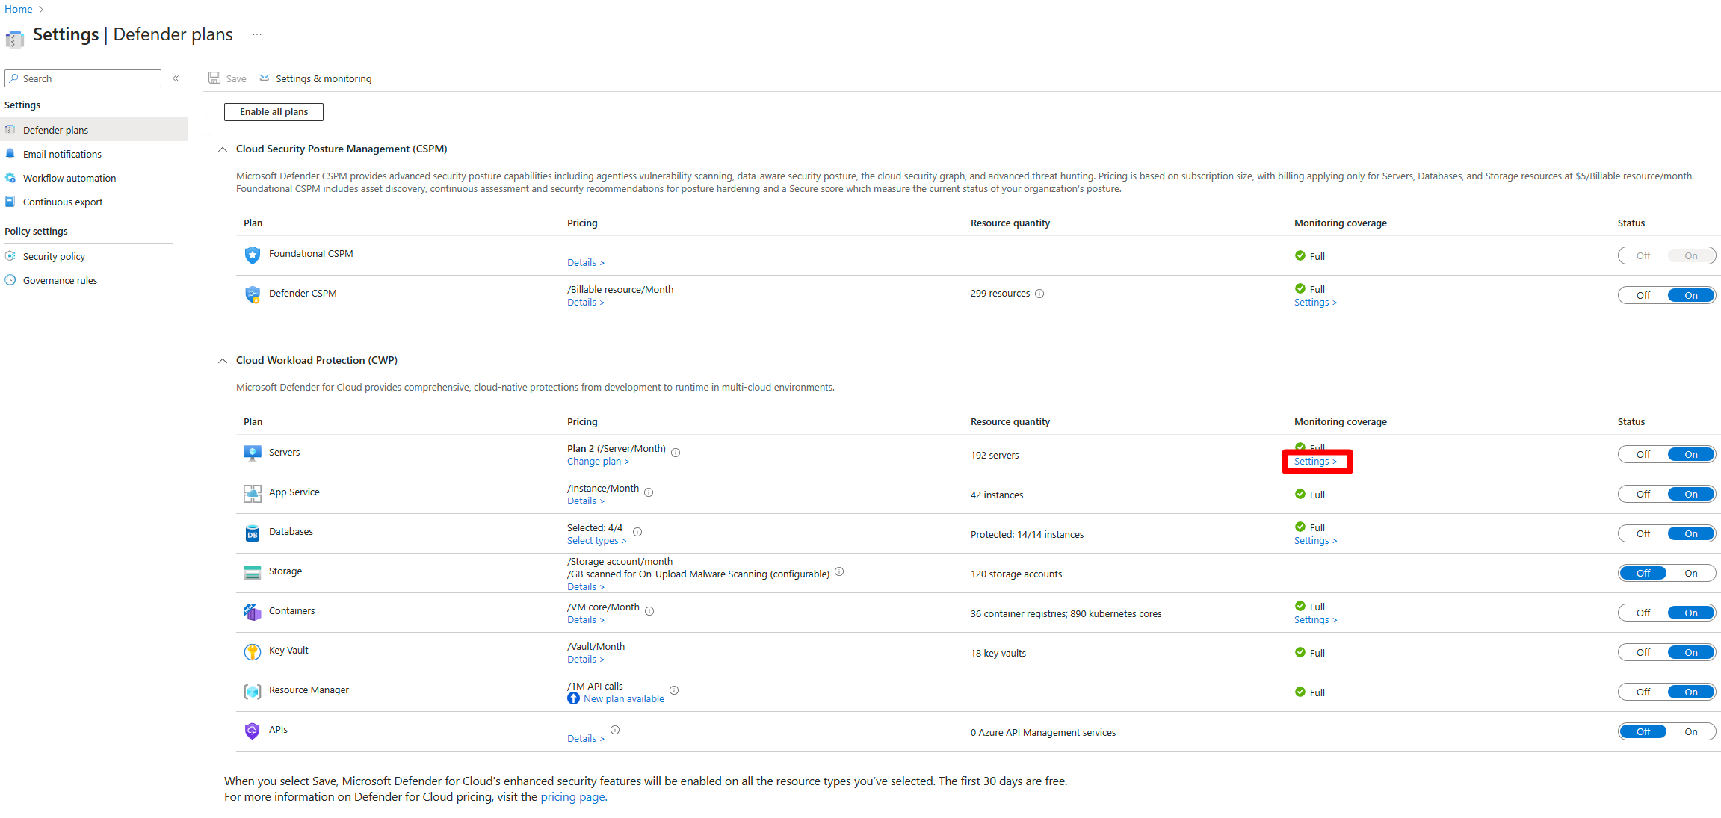
Task: Click the Key Vault plan icon
Action: [253, 651]
